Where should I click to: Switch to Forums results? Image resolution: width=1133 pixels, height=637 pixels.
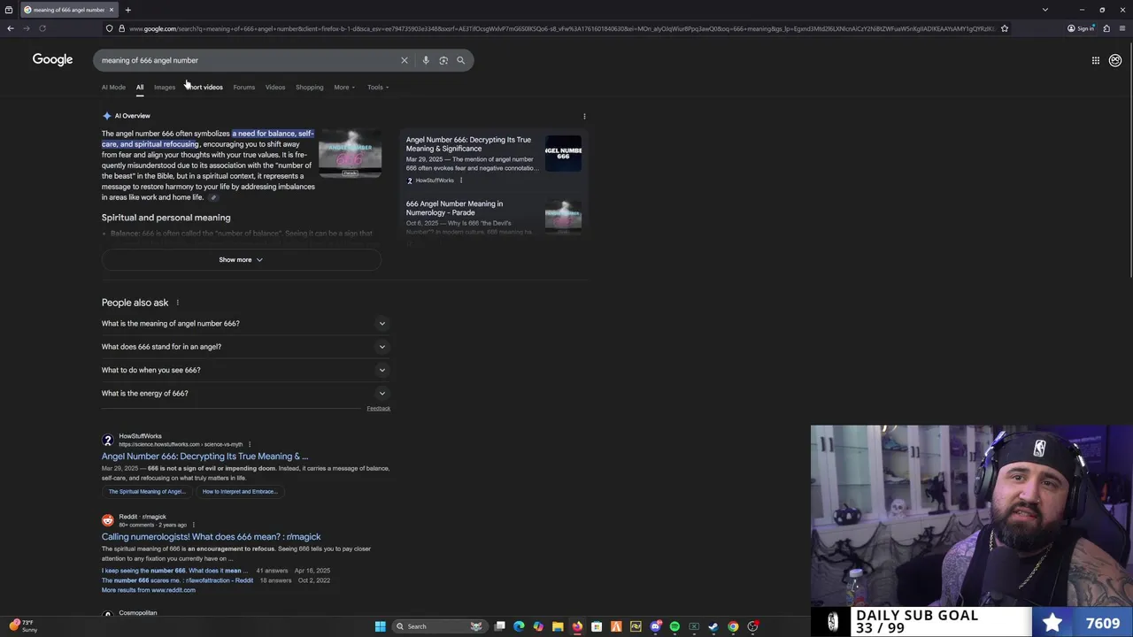[244, 88]
